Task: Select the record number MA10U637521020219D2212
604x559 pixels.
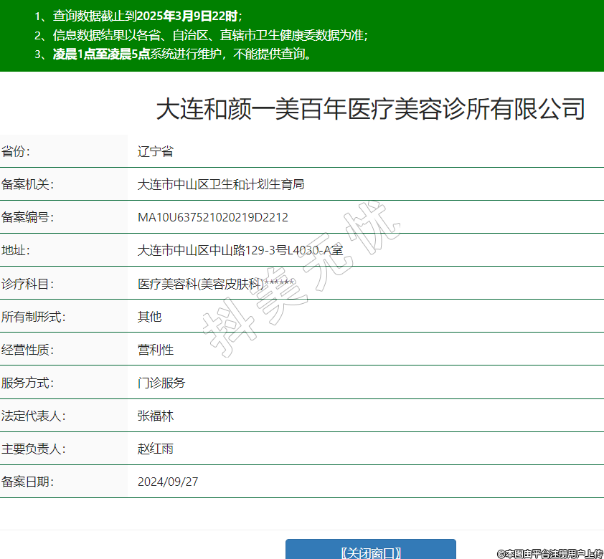Action: (213, 217)
